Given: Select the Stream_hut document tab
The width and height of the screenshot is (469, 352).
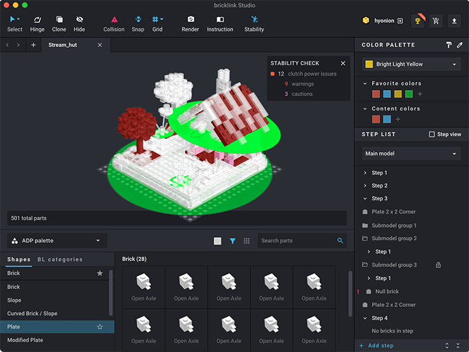Looking at the screenshot, I should point(63,45).
